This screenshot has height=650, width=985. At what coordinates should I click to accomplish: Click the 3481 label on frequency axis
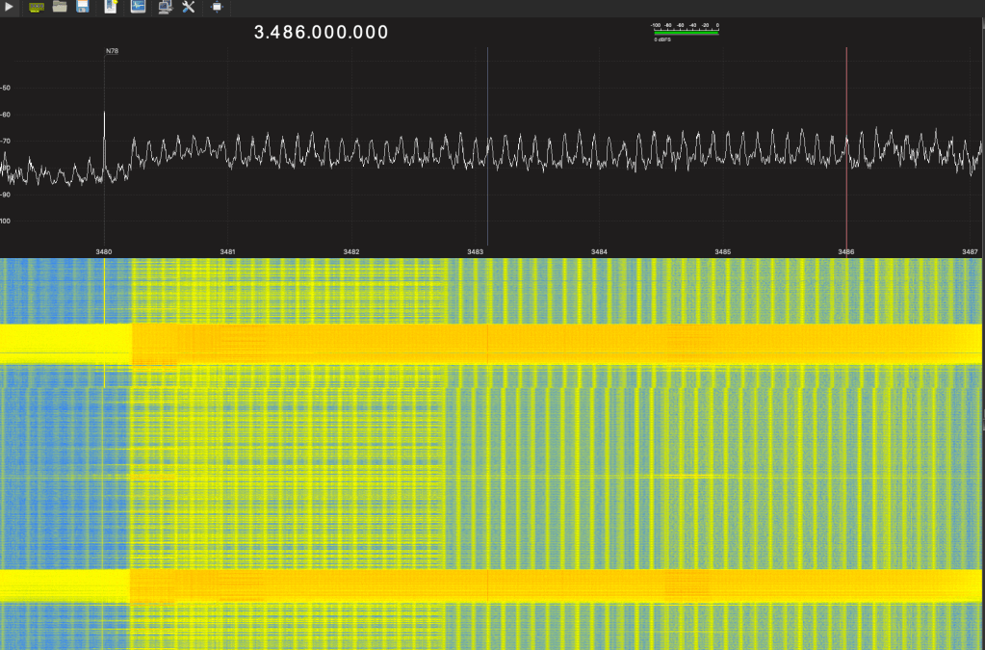coord(227,251)
